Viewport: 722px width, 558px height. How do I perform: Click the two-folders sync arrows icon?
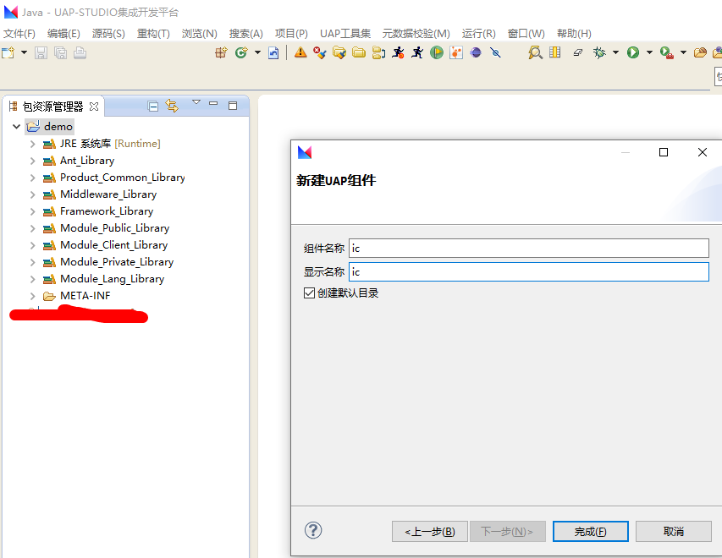pyautogui.click(x=378, y=52)
